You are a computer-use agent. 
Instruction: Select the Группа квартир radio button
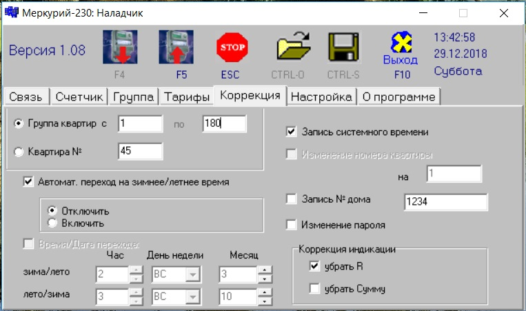pos(19,123)
